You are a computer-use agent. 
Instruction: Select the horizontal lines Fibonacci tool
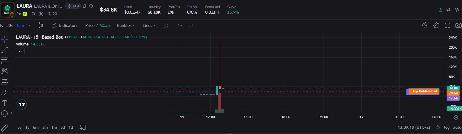(5, 61)
